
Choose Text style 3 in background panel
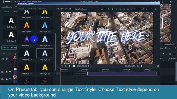pyautogui.click(x=11, y=36)
